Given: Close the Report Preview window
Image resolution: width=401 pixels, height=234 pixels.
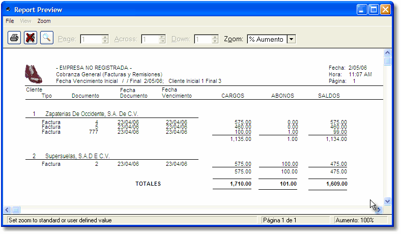Looking at the screenshot, I should [x=385, y=9].
